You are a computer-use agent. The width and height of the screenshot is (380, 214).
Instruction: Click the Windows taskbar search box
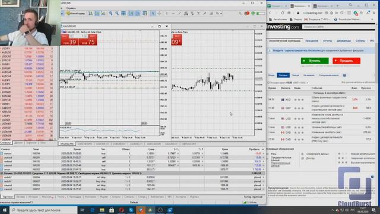[43, 210]
